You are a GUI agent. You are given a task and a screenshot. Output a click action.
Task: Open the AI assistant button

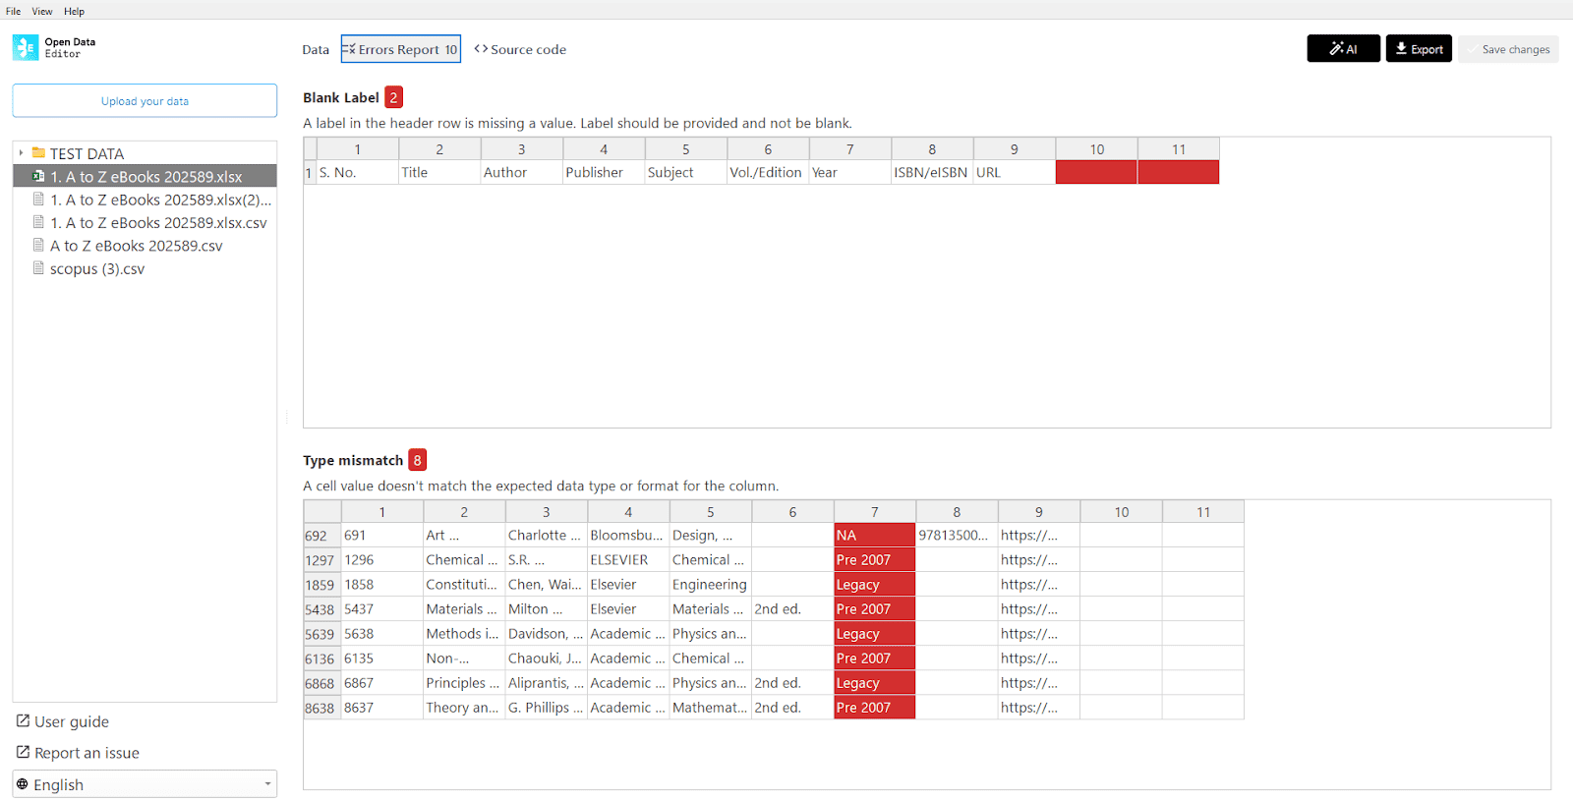[1343, 49]
